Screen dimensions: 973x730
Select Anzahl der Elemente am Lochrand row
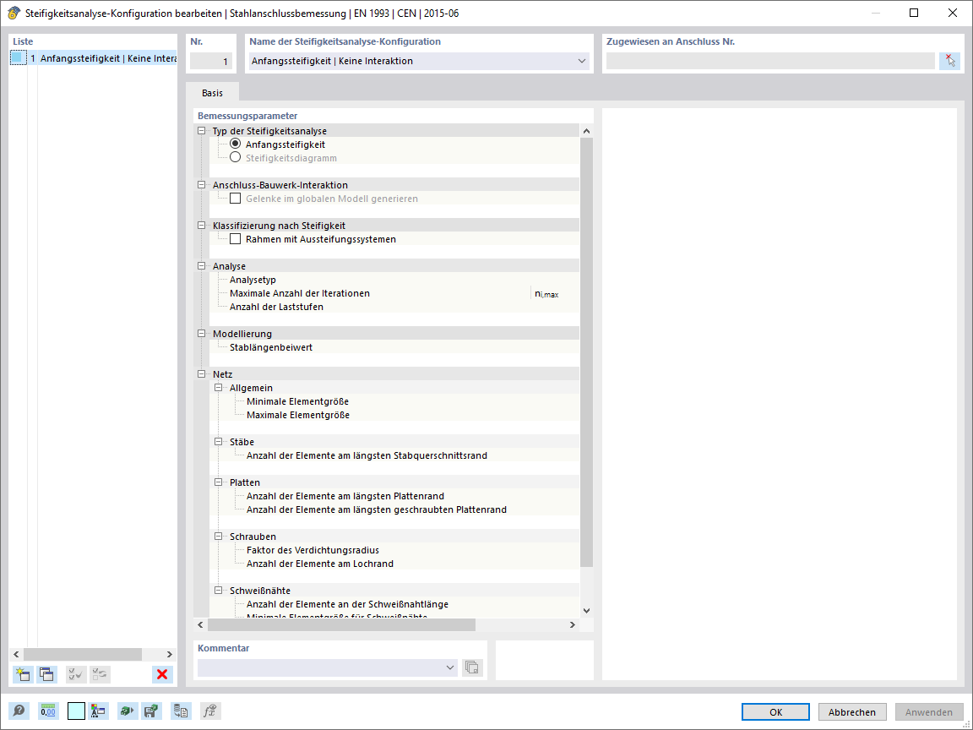tap(394, 564)
